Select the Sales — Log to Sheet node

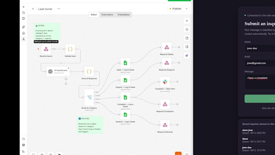coord(125,63)
